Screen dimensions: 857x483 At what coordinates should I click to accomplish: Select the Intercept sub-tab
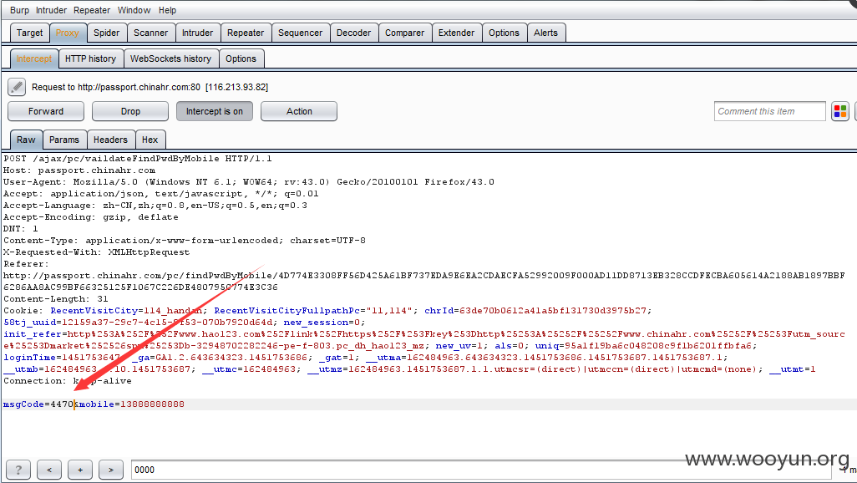(34, 58)
